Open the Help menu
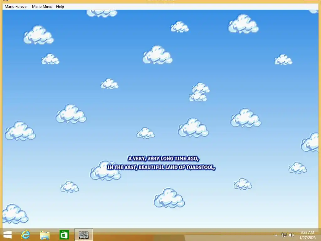This screenshot has height=241, width=321. pos(60,7)
